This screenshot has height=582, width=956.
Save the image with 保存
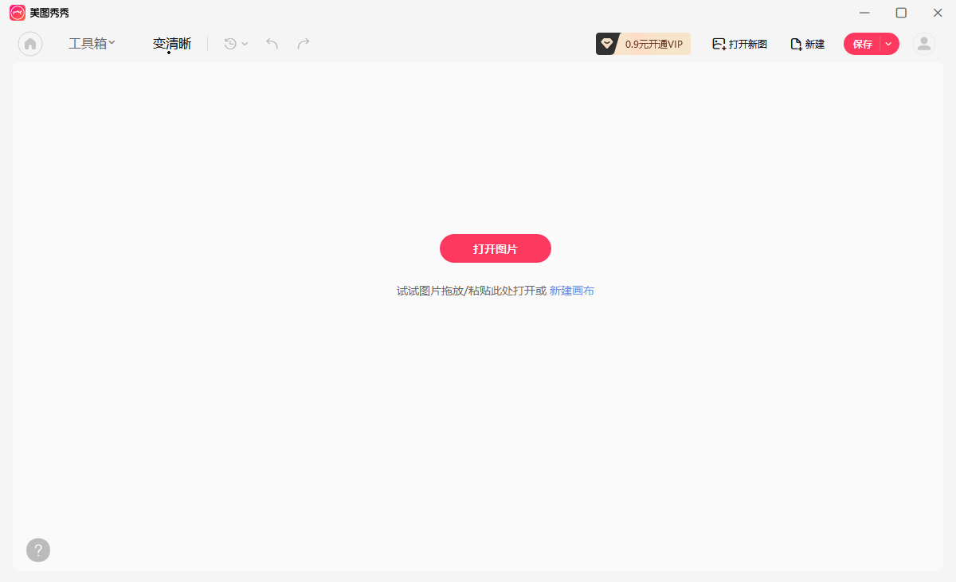pos(863,44)
